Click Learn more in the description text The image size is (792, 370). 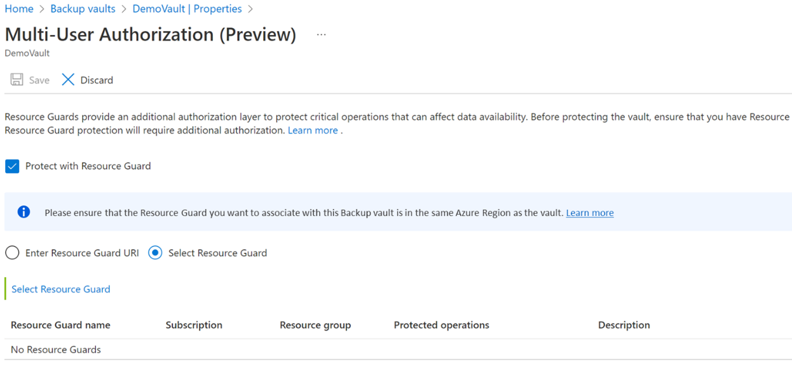point(313,130)
